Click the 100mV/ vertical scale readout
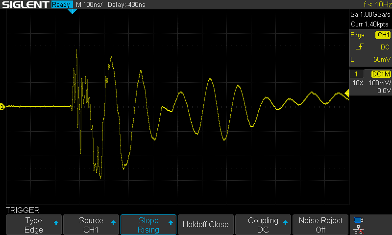Viewport: 392px width, 235px height. (x=380, y=83)
